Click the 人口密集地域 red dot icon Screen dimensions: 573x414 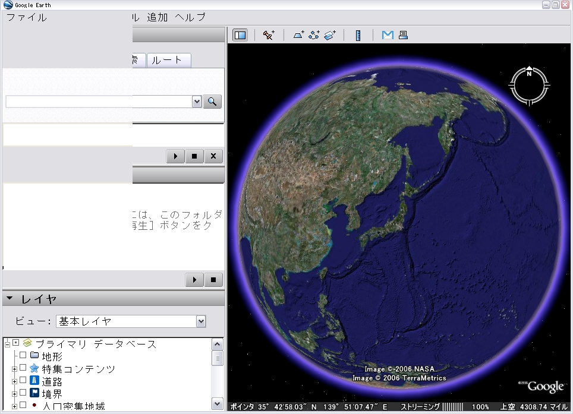(34, 405)
